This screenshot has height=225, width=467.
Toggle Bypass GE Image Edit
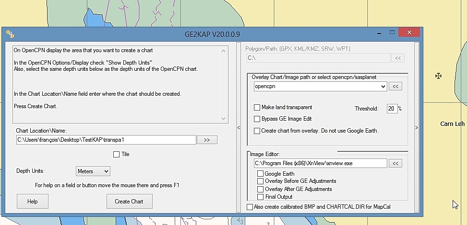tap(257, 119)
